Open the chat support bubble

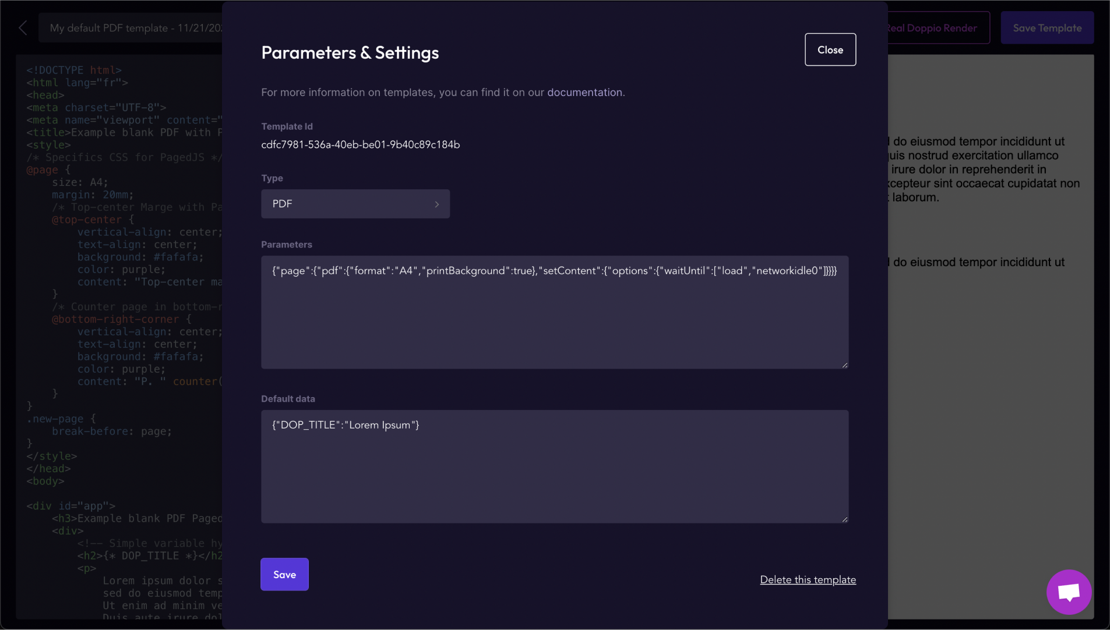(x=1069, y=592)
